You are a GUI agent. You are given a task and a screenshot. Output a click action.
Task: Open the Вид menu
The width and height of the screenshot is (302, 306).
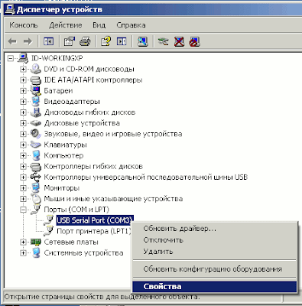(99, 25)
